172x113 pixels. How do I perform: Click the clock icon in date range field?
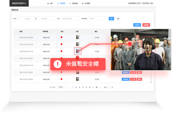tap(19, 19)
